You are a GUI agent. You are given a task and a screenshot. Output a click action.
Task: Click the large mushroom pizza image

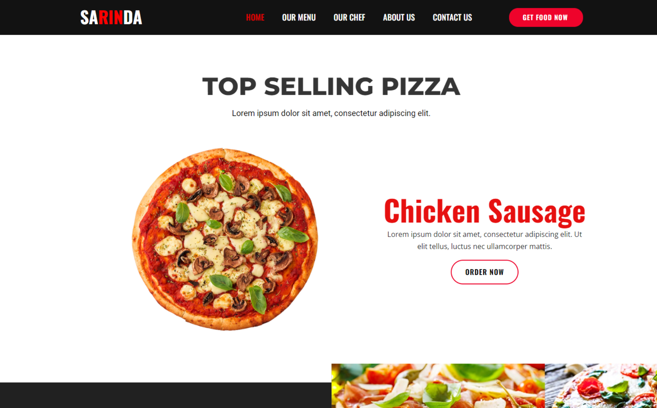point(225,239)
